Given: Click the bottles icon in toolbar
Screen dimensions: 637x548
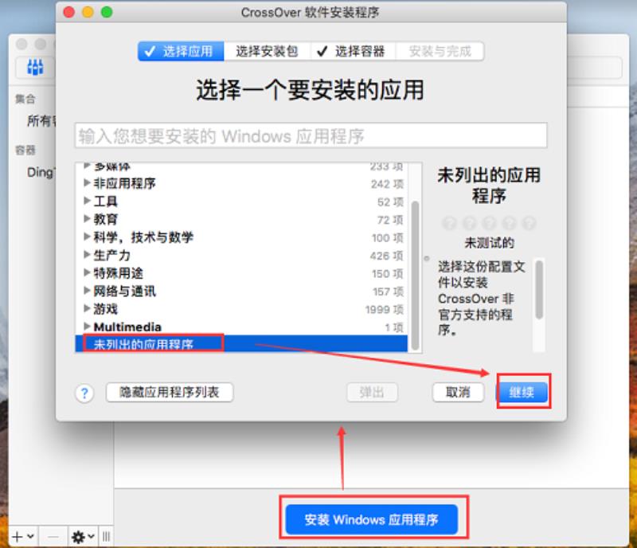Looking at the screenshot, I should tap(35, 67).
